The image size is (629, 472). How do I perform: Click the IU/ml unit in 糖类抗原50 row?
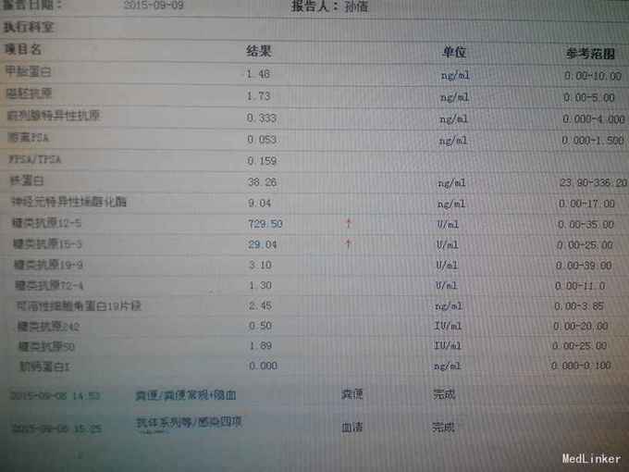(448, 345)
